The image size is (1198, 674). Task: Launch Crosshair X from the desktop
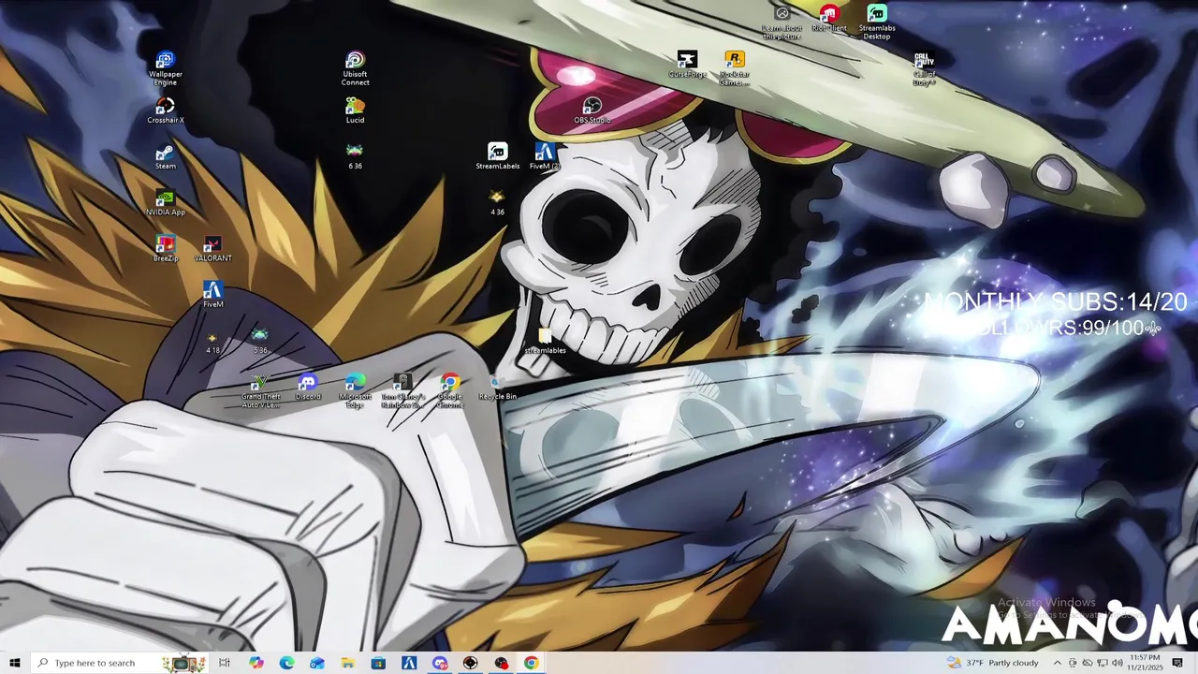coord(166,110)
